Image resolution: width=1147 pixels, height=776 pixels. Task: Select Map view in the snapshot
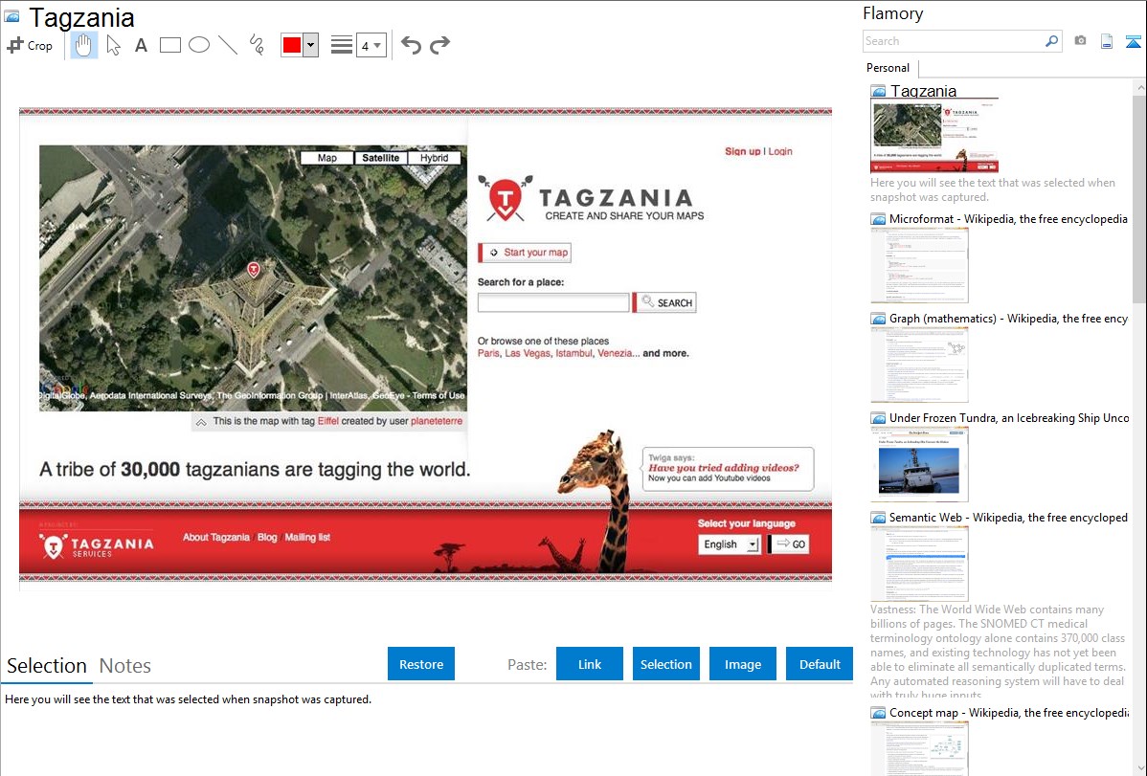[327, 157]
